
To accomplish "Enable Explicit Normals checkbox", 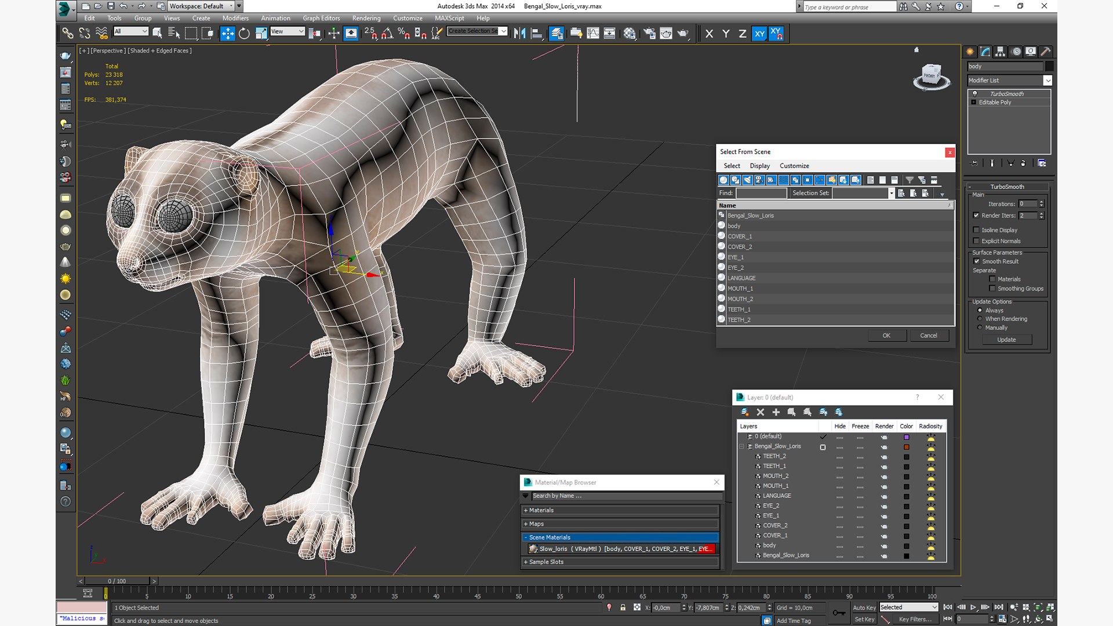I will 976,241.
